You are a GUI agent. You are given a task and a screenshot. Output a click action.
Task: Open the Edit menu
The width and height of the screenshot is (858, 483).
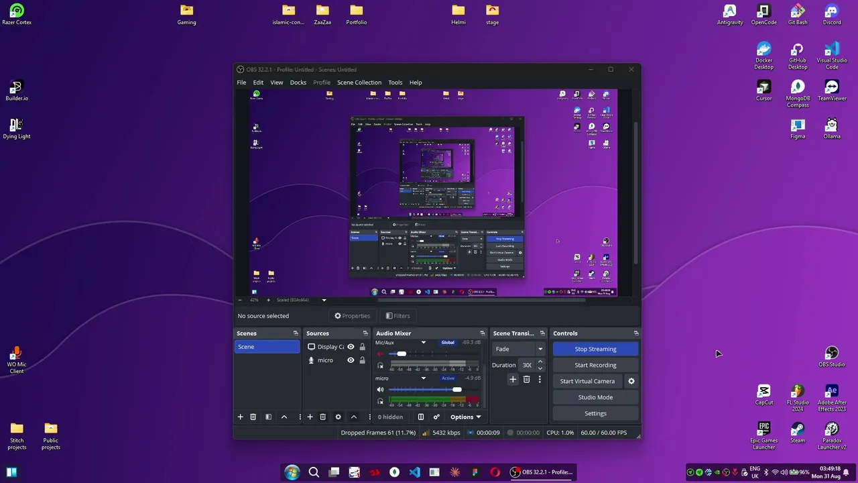pos(258,83)
